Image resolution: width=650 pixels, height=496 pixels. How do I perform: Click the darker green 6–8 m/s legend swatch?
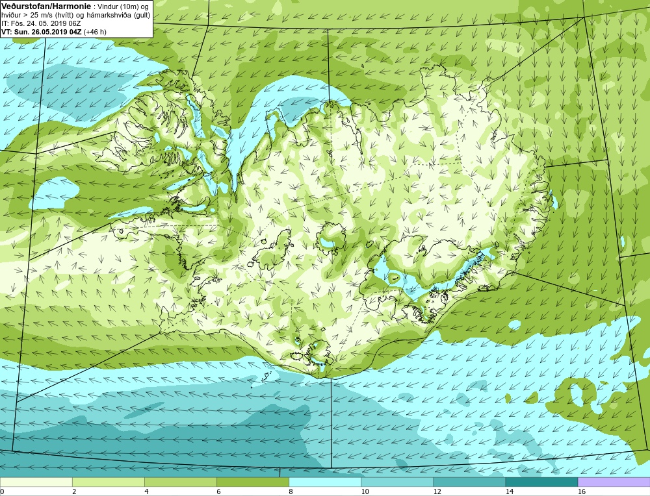coord(252,482)
